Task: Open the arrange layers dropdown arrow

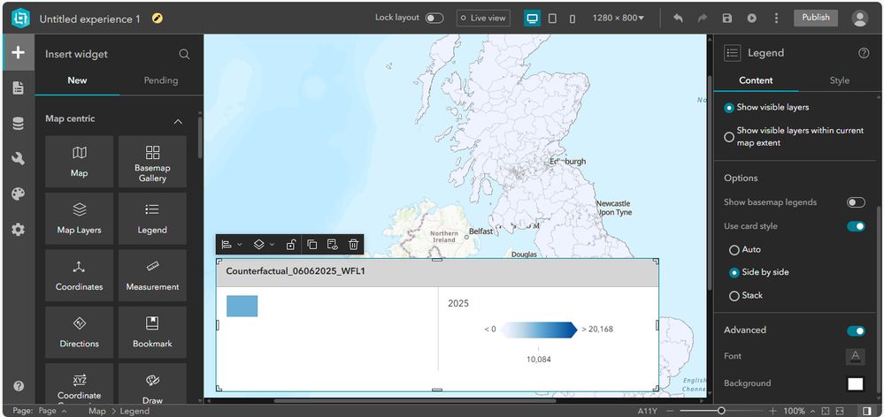Action: (272, 244)
